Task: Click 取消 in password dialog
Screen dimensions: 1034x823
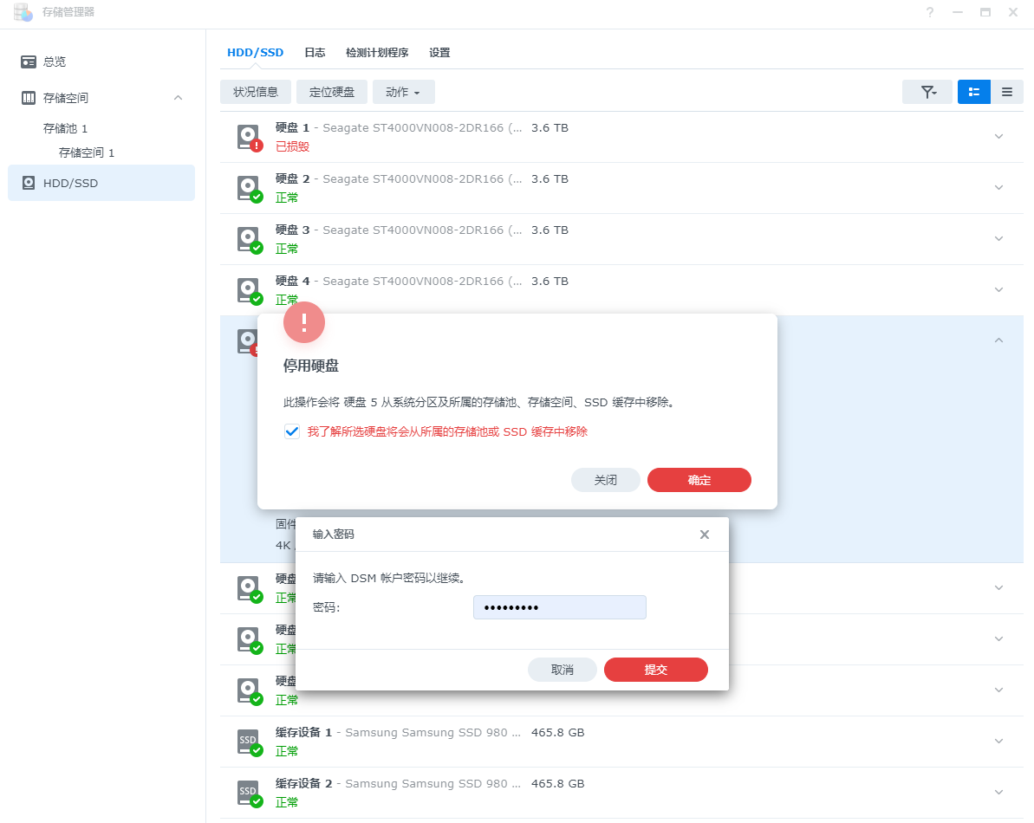Action: click(x=562, y=670)
